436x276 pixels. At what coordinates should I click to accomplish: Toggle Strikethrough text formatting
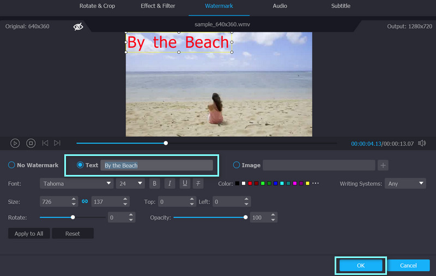pos(198,184)
